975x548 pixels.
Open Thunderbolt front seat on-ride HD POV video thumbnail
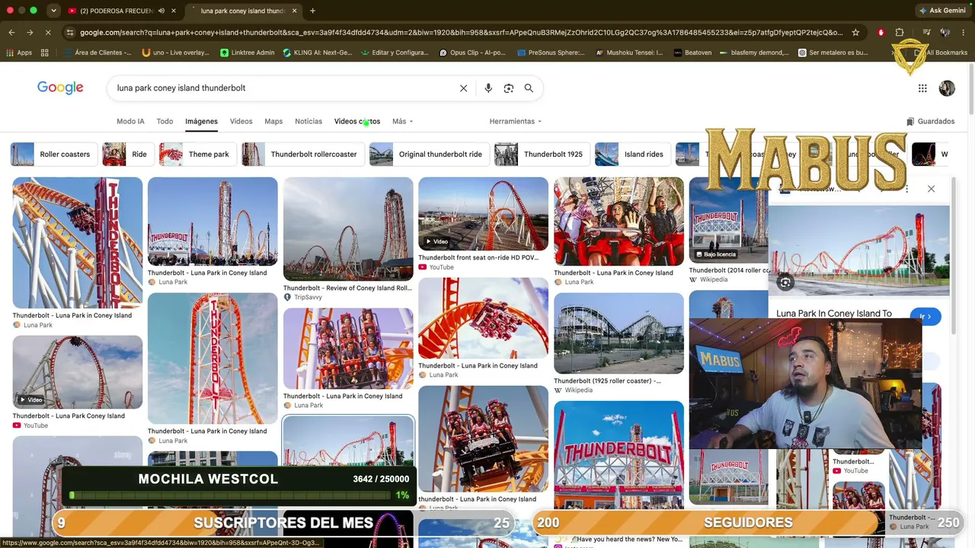coord(483,214)
